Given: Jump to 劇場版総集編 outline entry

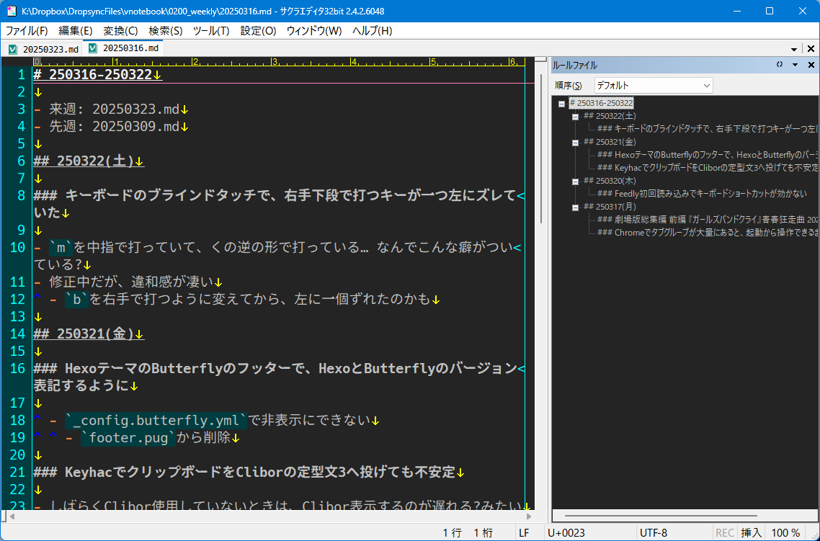Looking at the screenshot, I should coord(708,220).
